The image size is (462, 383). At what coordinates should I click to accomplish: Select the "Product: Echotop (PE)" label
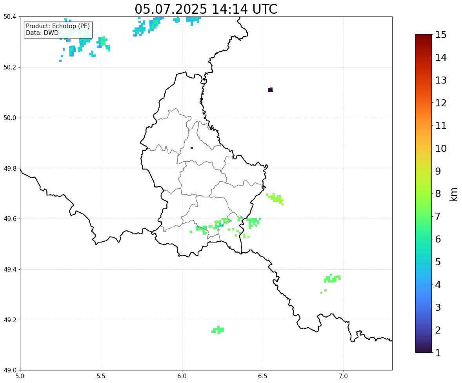coord(58,26)
